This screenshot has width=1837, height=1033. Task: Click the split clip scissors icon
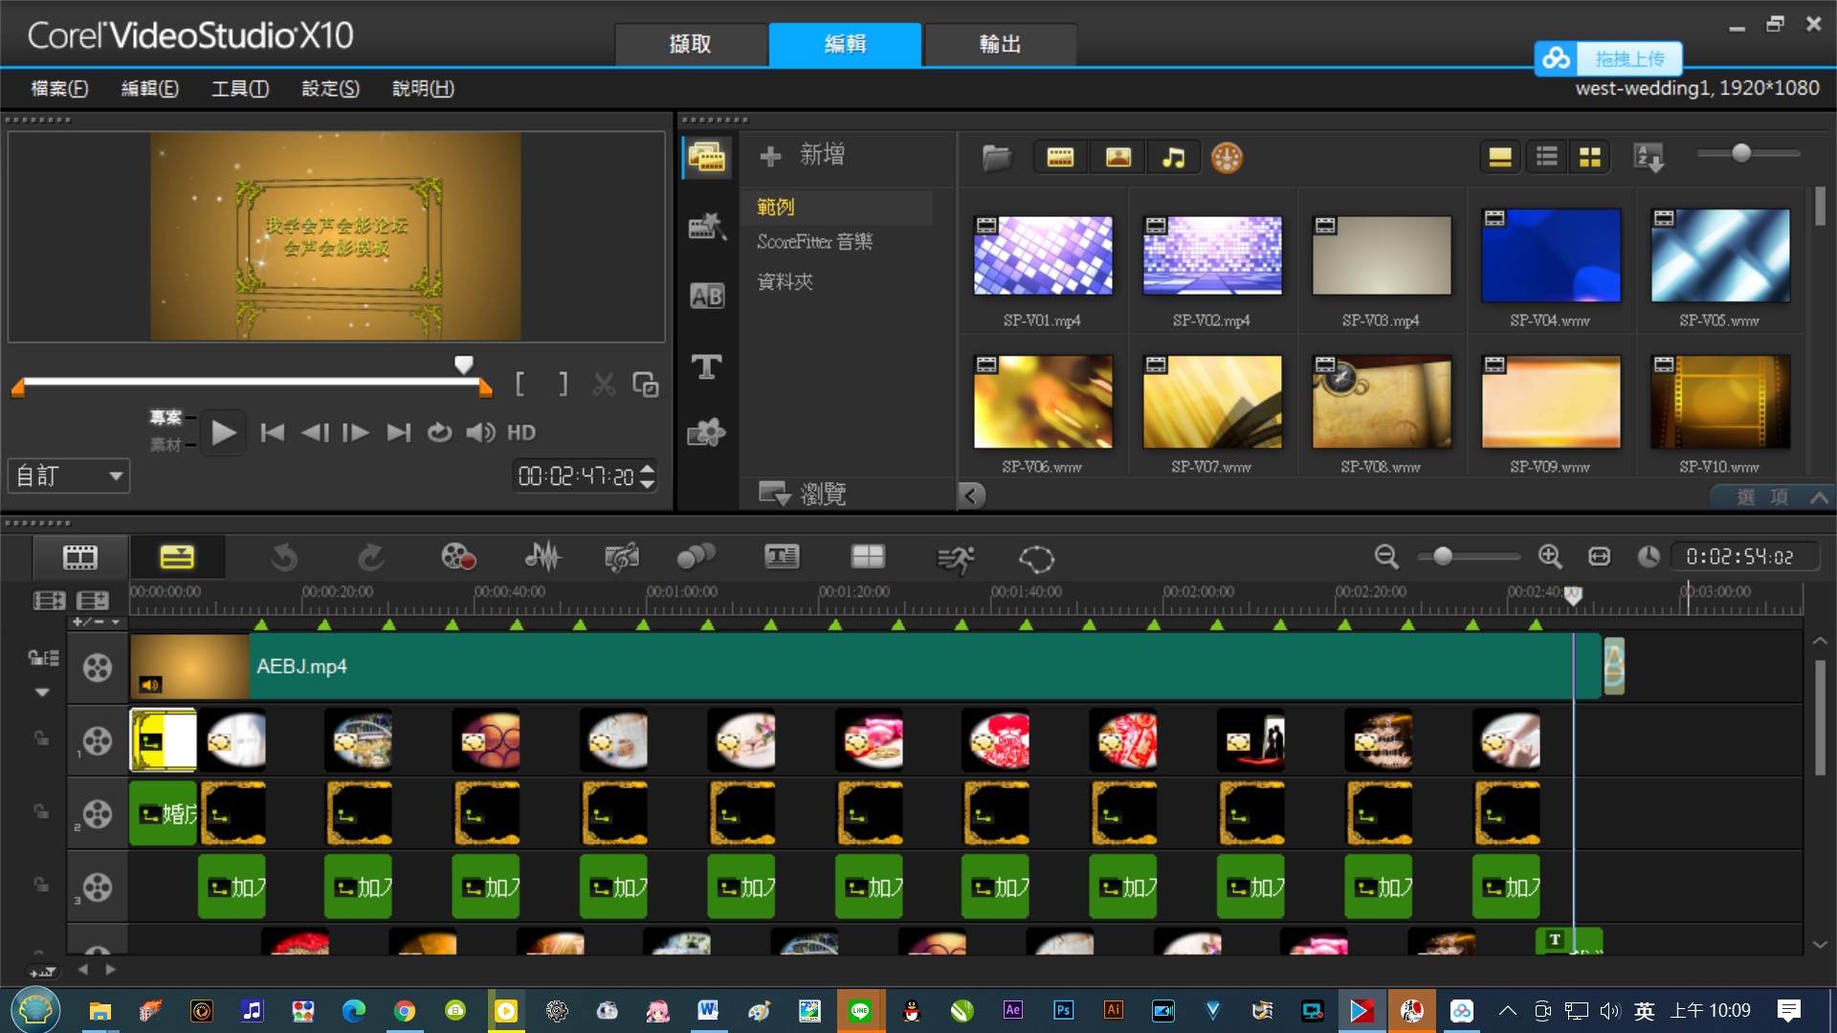pyautogui.click(x=604, y=385)
